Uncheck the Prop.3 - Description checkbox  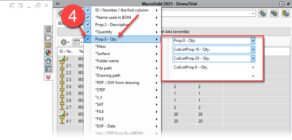(x=88, y=25)
